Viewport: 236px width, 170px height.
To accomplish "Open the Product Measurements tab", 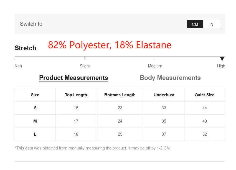I will coord(73,78).
